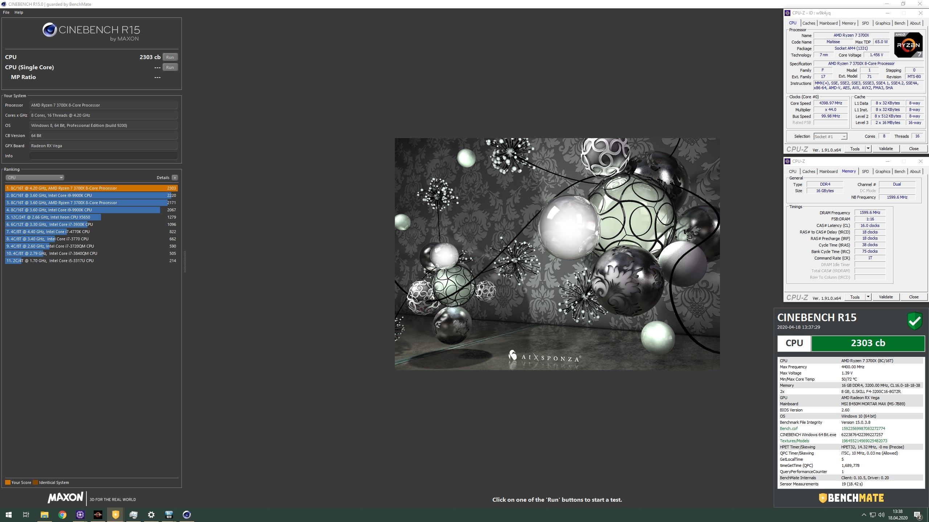Show hidden system tray icons
The height and width of the screenshot is (522, 929).
(x=864, y=515)
